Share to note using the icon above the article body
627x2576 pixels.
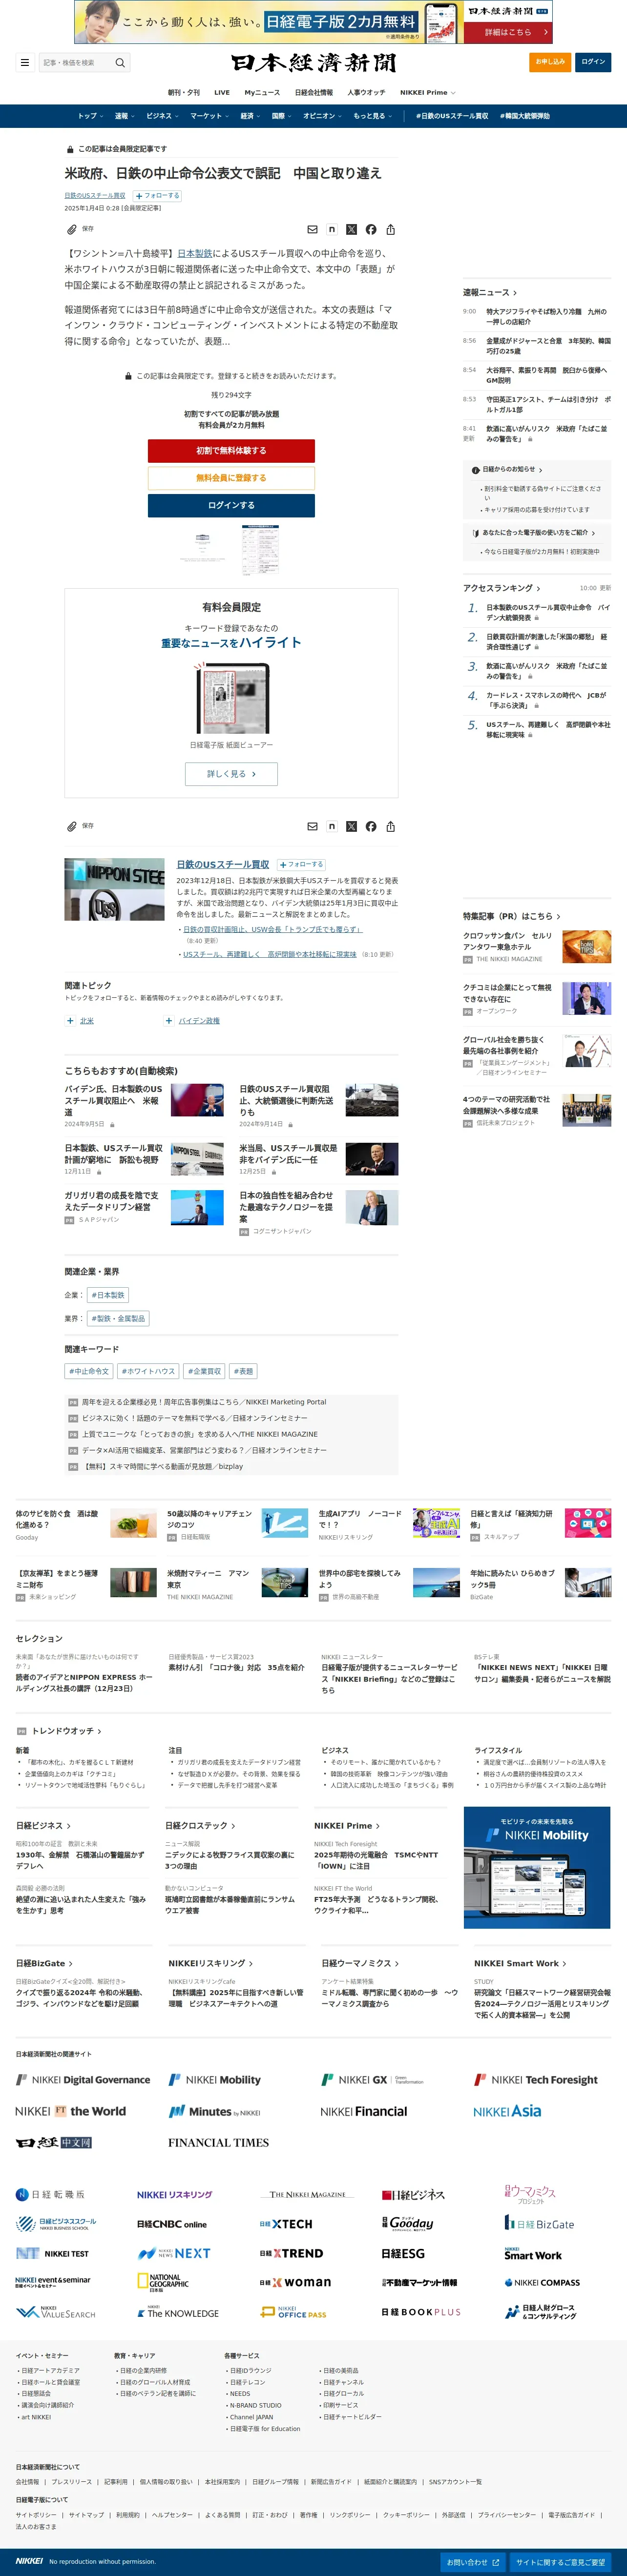332,229
